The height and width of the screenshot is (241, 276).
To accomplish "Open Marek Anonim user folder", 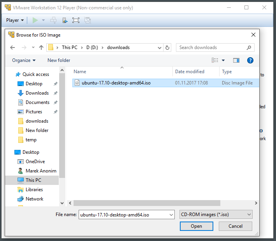I will pyautogui.click(x=41, y=171).
